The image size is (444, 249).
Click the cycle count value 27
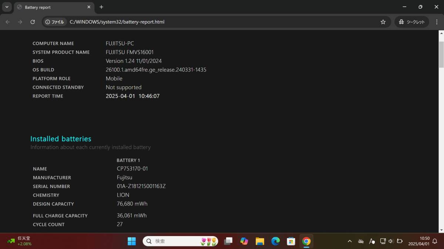tap(120, 224)
